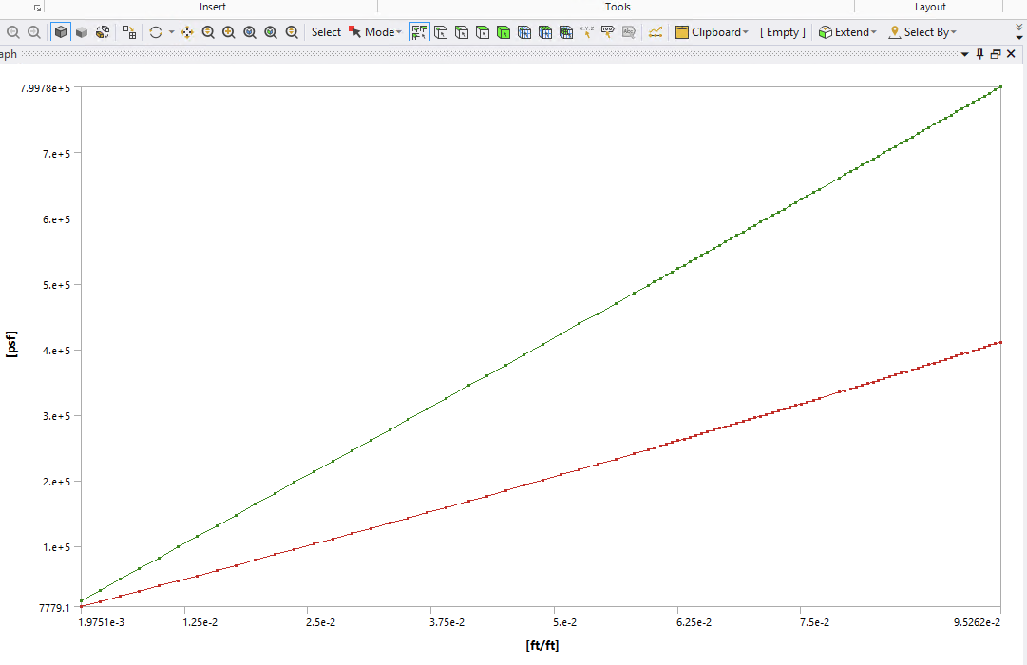Activate the Rotate view tool
This screenshot has width=1027, height=665.
point(155,32)
